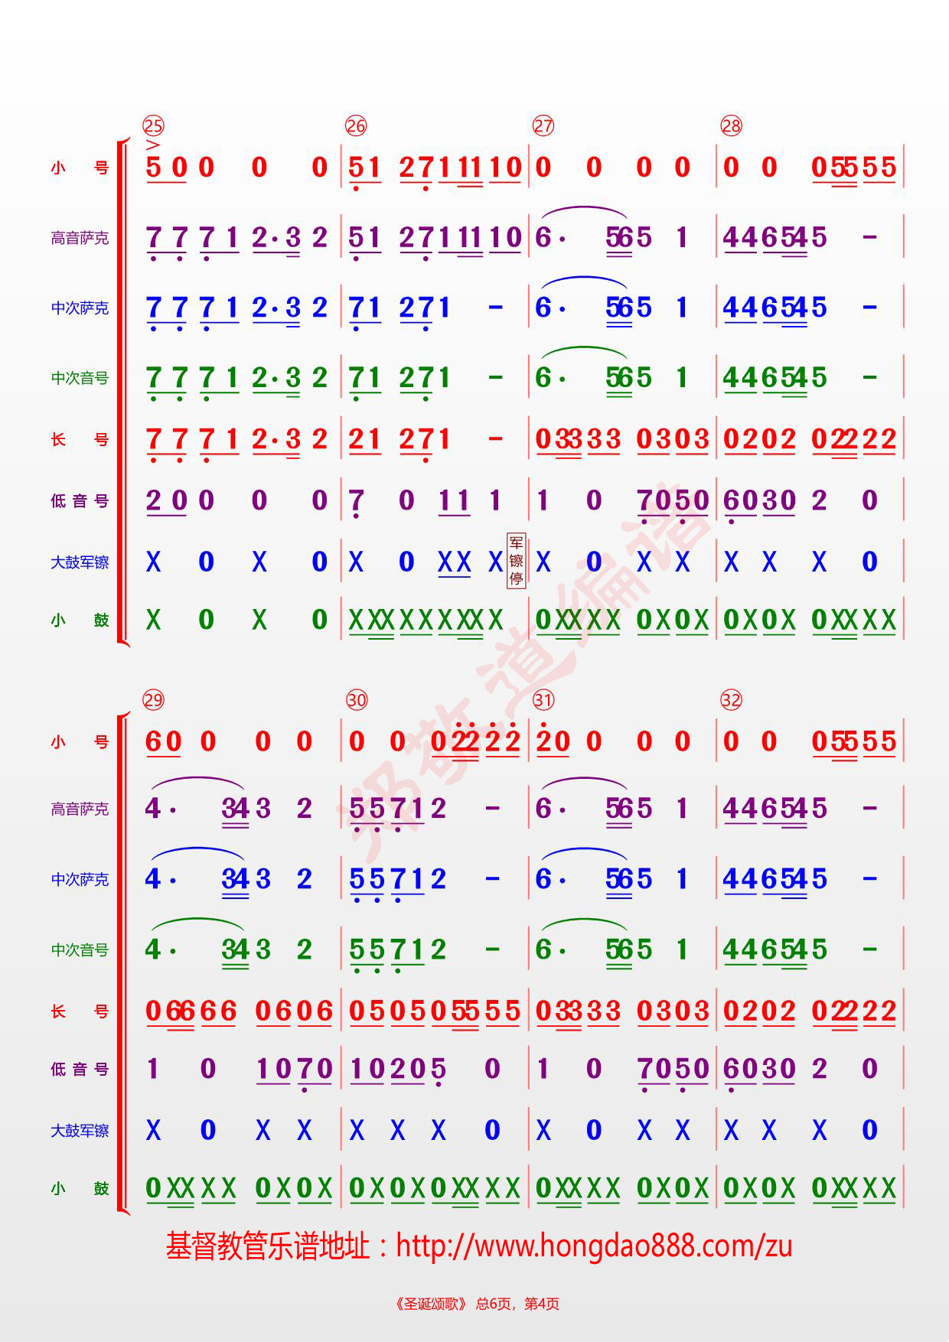The image size is (949, 1342).
Task: Click the accent mark above measure 25
Action: coord(153,144)
